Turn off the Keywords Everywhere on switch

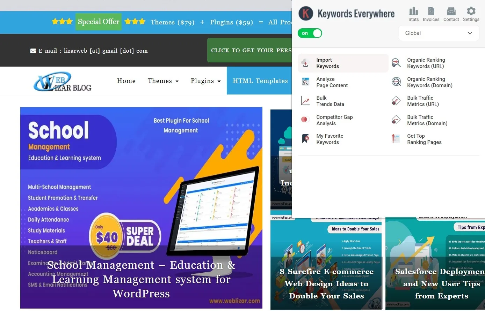coord(310,33)
